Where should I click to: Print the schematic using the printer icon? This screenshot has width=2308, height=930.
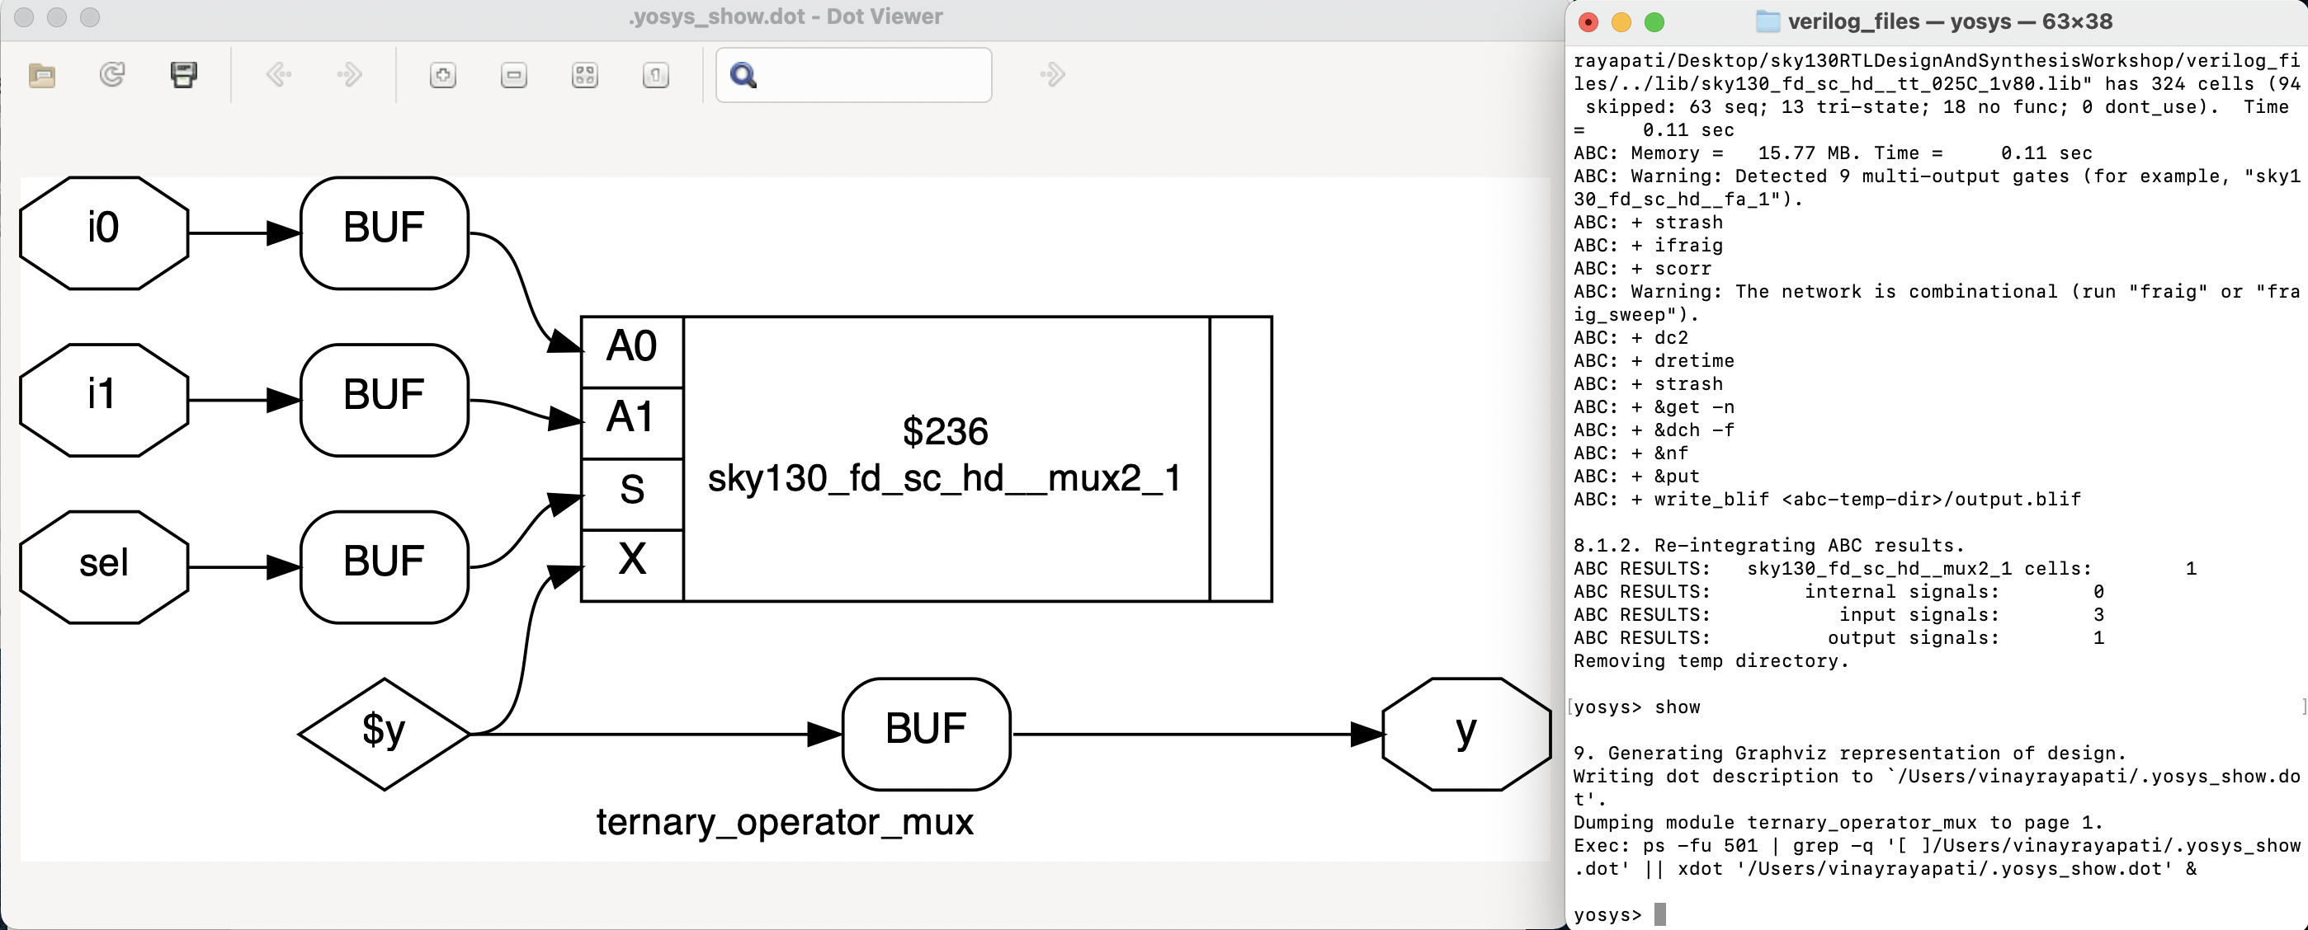click(184, 75)
